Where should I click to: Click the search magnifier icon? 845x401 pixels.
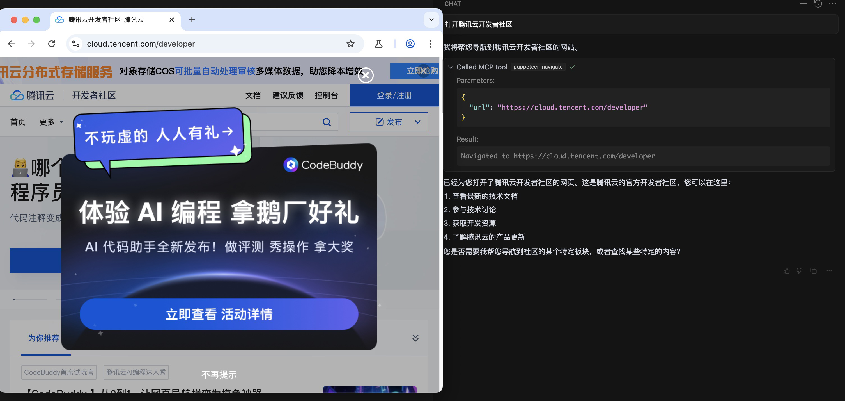[x=326, y=122]
